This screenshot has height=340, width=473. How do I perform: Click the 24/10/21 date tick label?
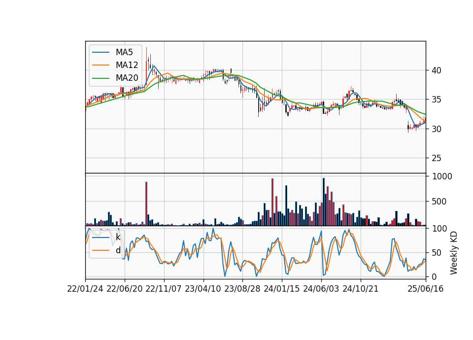pos(361,289)
